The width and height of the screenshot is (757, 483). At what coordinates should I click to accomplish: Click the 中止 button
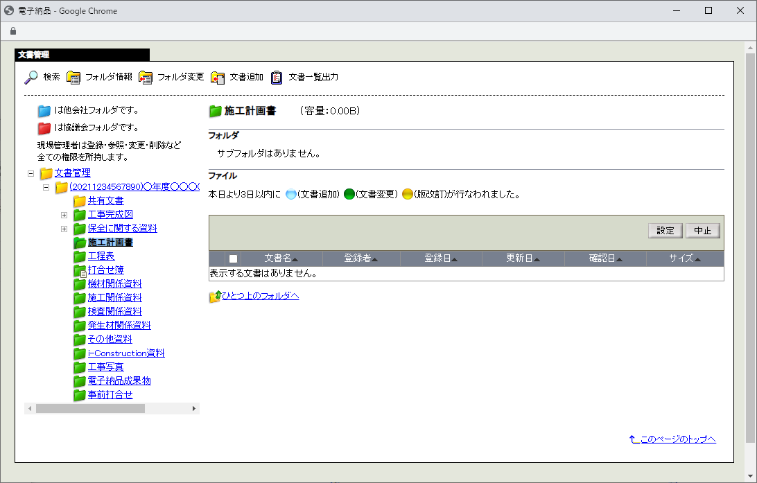click(702, 231)
